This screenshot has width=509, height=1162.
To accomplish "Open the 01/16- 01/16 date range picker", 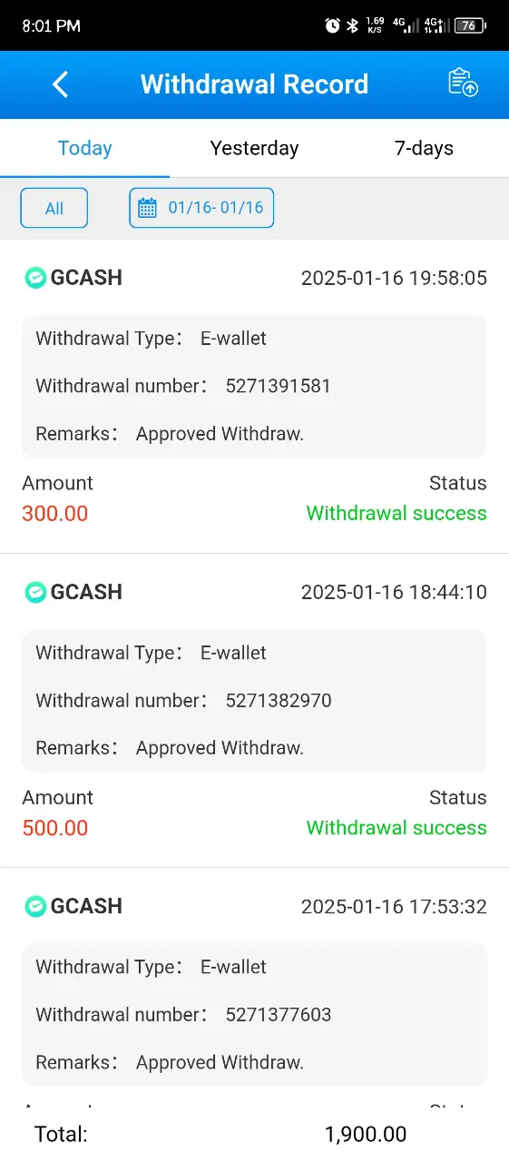I will 201,208.
